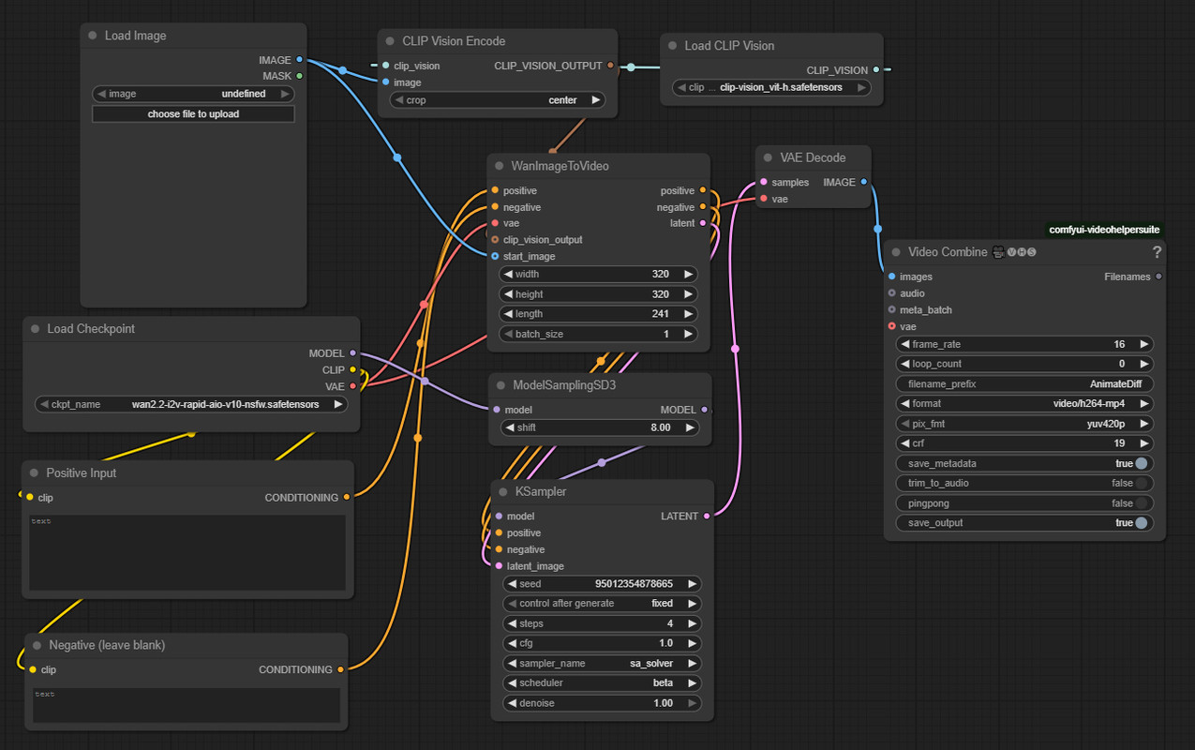Decrease loop_count with left arrow
This screenshot has width=1195, height=750.
point(905,364)
